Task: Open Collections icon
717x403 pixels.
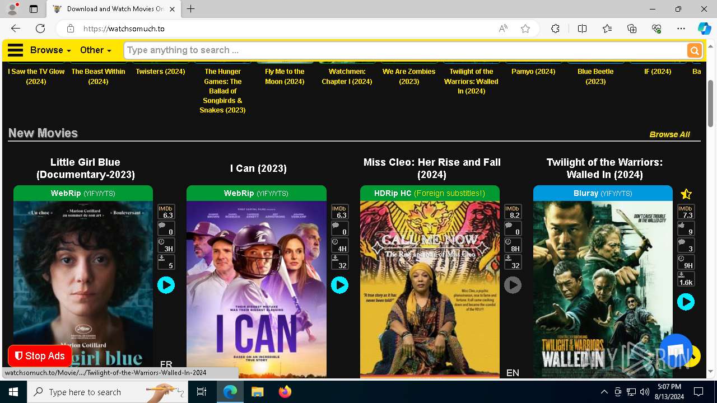Action: pos(632,29)
